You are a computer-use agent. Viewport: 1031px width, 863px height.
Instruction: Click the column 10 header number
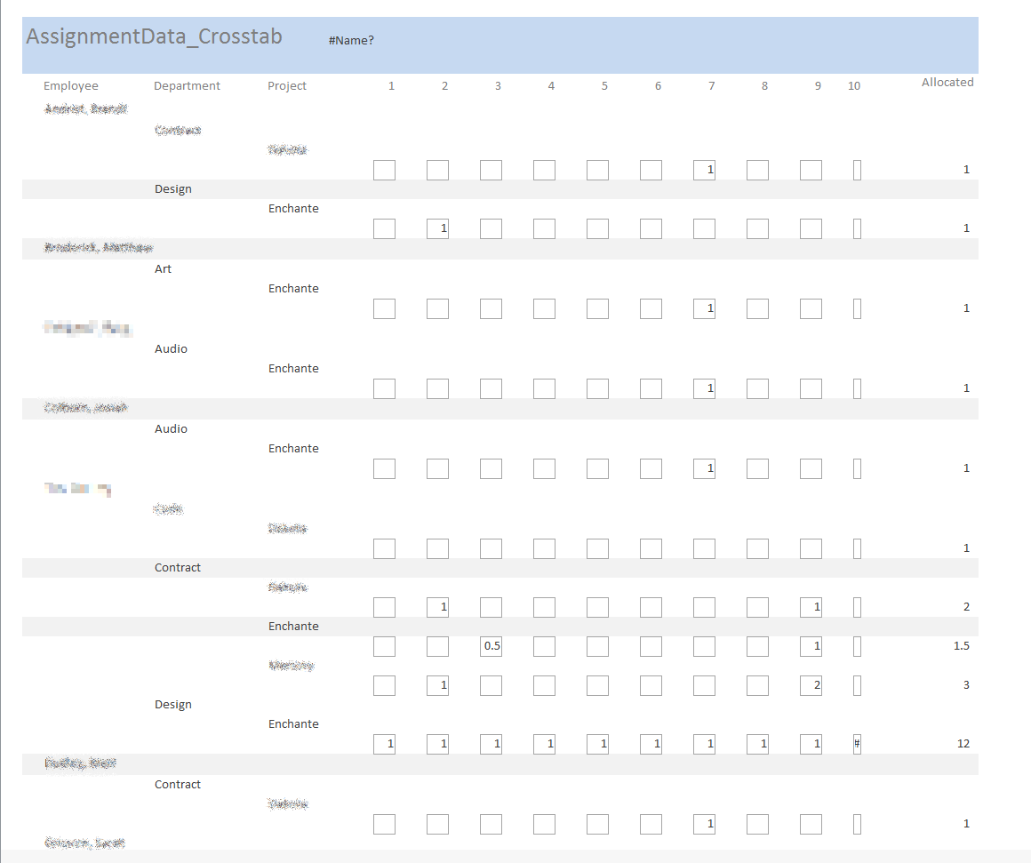[854, 86]
